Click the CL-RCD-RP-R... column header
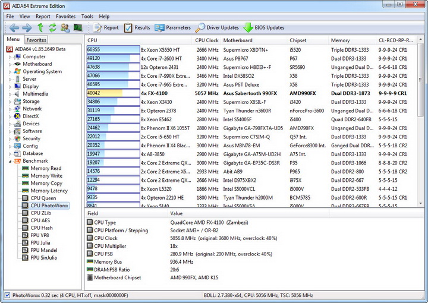The height and width of the screenshot is (303, 428). [396, 40]
